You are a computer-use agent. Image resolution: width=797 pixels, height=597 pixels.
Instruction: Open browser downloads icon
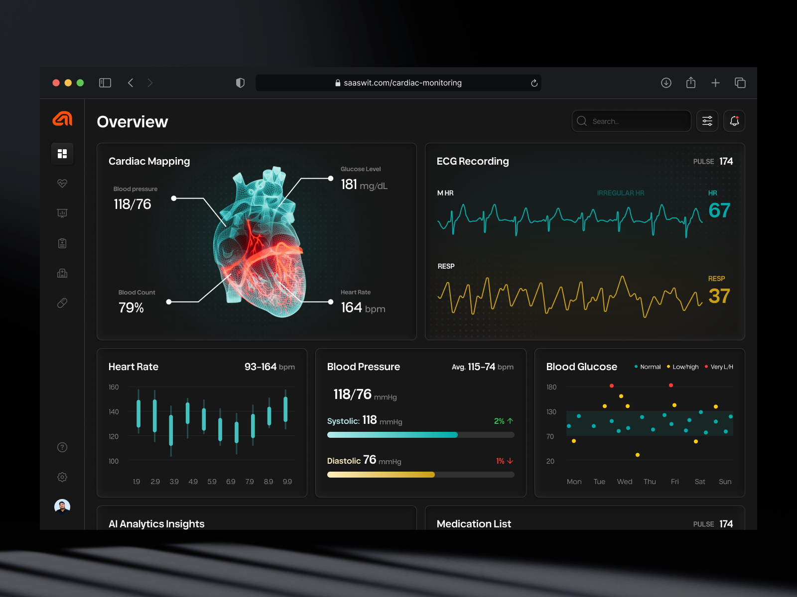point(666,83)
